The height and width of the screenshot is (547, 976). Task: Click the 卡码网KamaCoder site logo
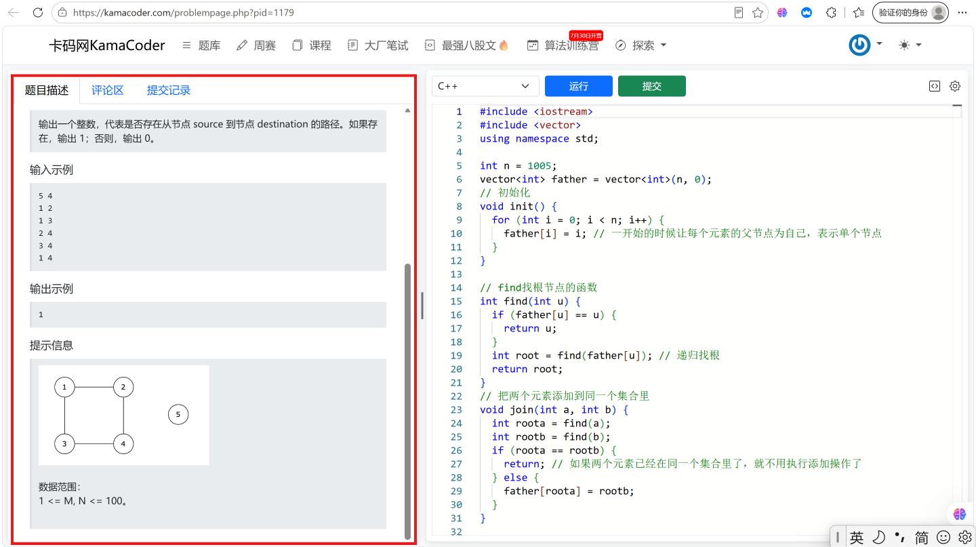coord(107,45)
